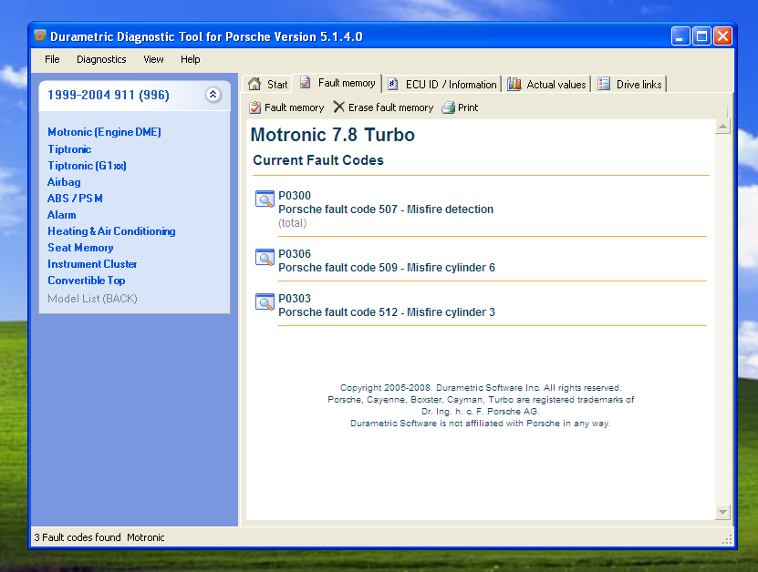Select the Tiptronic (G1xx) module link
Screen dimensions: 758x572
(87, 166)
